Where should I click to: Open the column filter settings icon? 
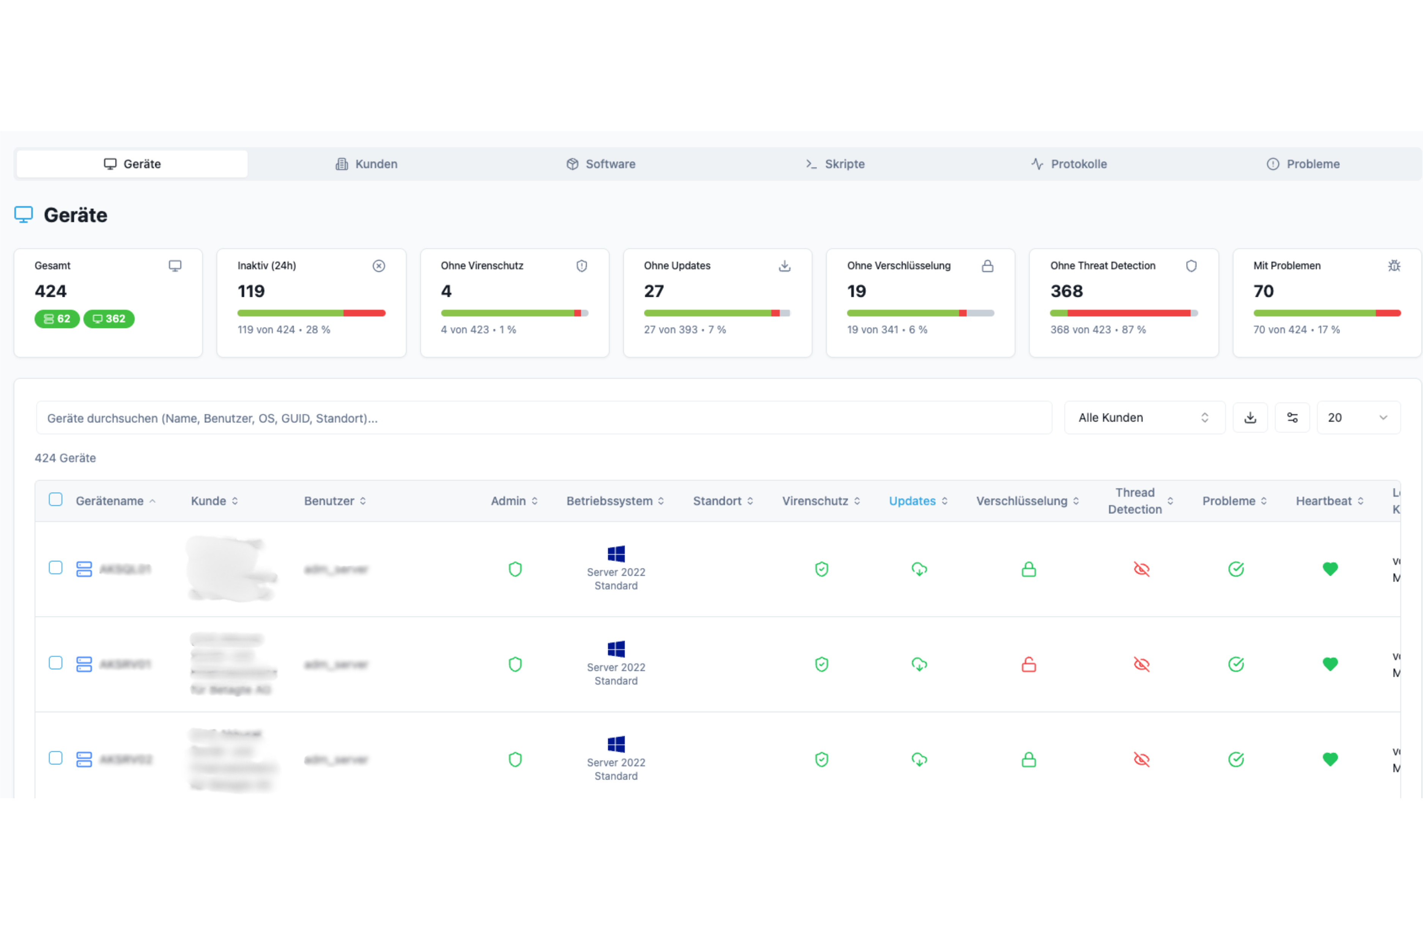tap(1292, 418)
